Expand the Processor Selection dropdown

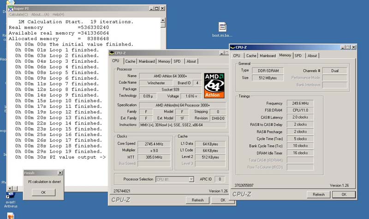point(191,179)
